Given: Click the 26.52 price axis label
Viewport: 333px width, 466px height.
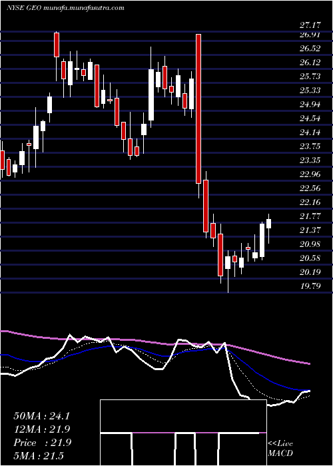Looking at the screenshot, I should click(310, 49).
